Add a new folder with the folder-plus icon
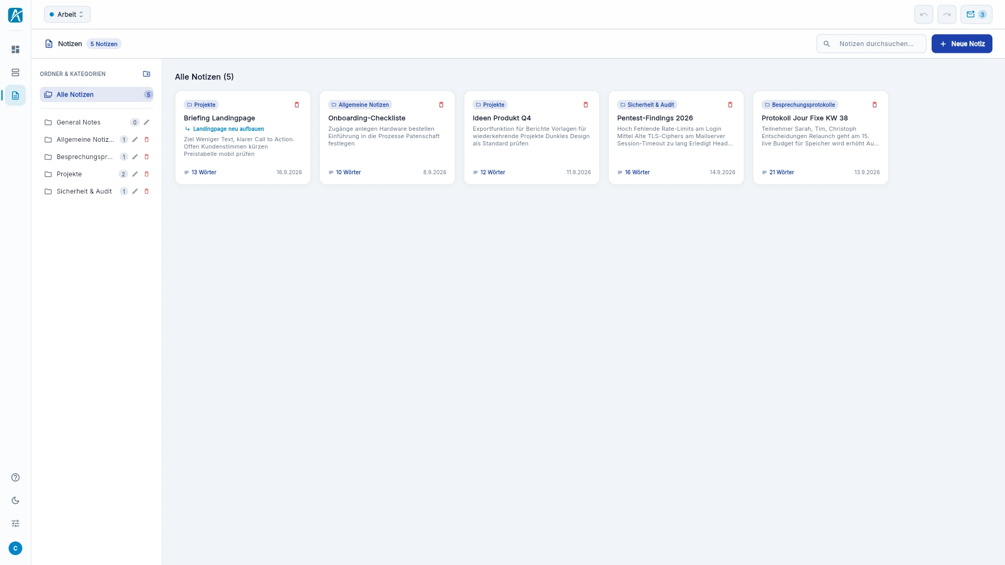This screenshot has height=565, width=1005. tap(147, 74)
